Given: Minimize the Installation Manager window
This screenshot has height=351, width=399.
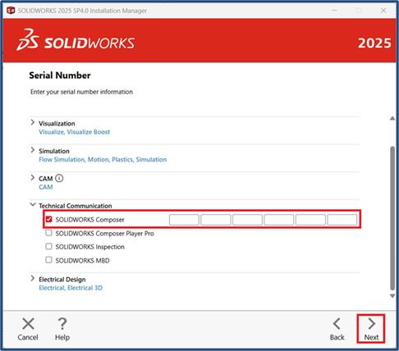Looking at the screenshot, I should click(x=334, y=11).
